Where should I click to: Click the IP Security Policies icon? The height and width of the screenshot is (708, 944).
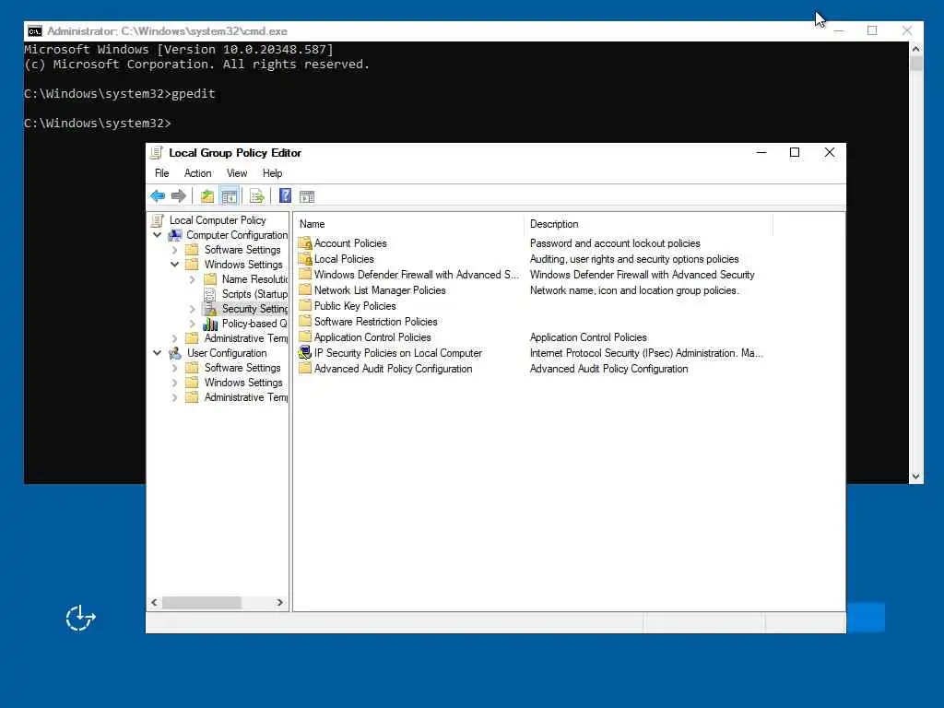305,353
